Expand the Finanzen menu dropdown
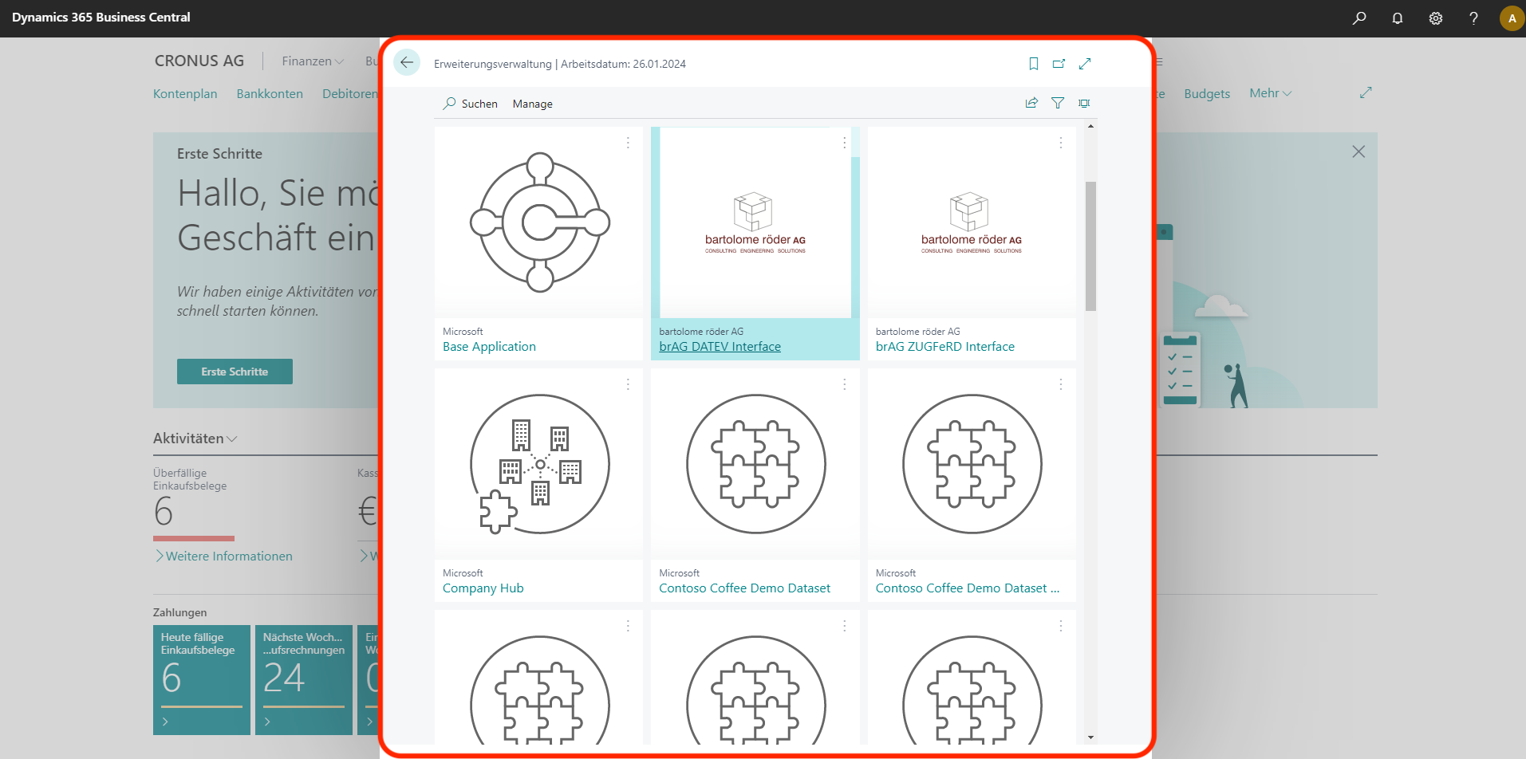This screenshot has width=1526, height=759. click(312, 61)
